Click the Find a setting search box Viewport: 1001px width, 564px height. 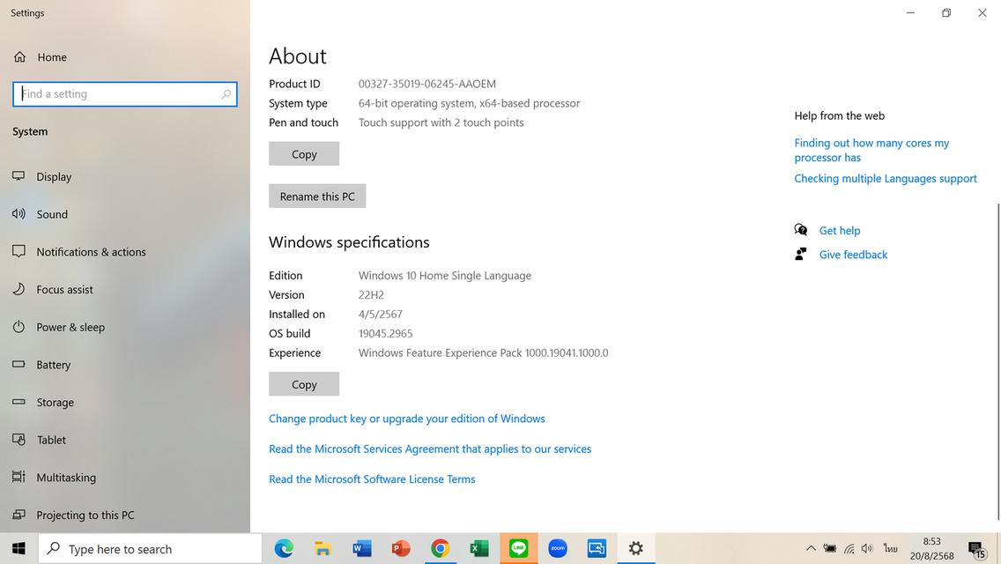125,94
